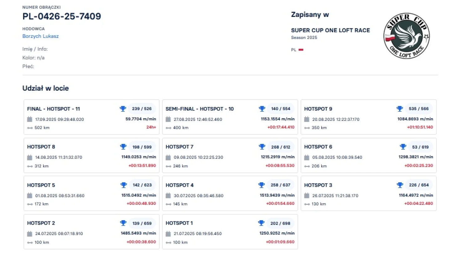Click trophy icon in FINAL - HOTSPOT - 11 card
This screenshot has height=275, width=470.
123,109
